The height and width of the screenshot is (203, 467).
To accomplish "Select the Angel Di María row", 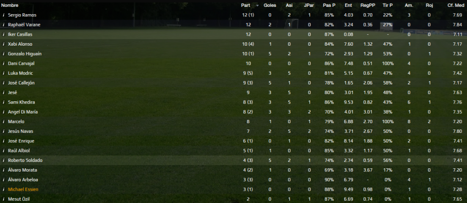I will [x=233, y=112].
